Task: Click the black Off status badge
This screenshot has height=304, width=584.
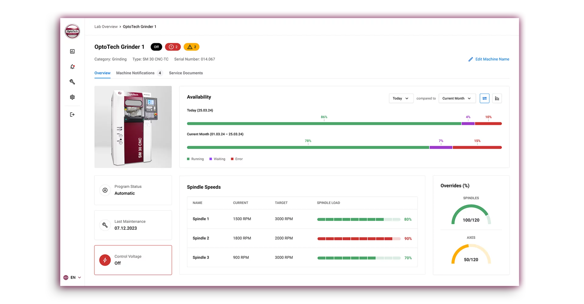Action: 156,47
